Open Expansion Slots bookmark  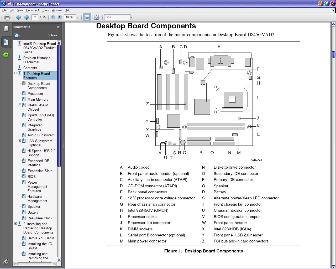[40, 171]
